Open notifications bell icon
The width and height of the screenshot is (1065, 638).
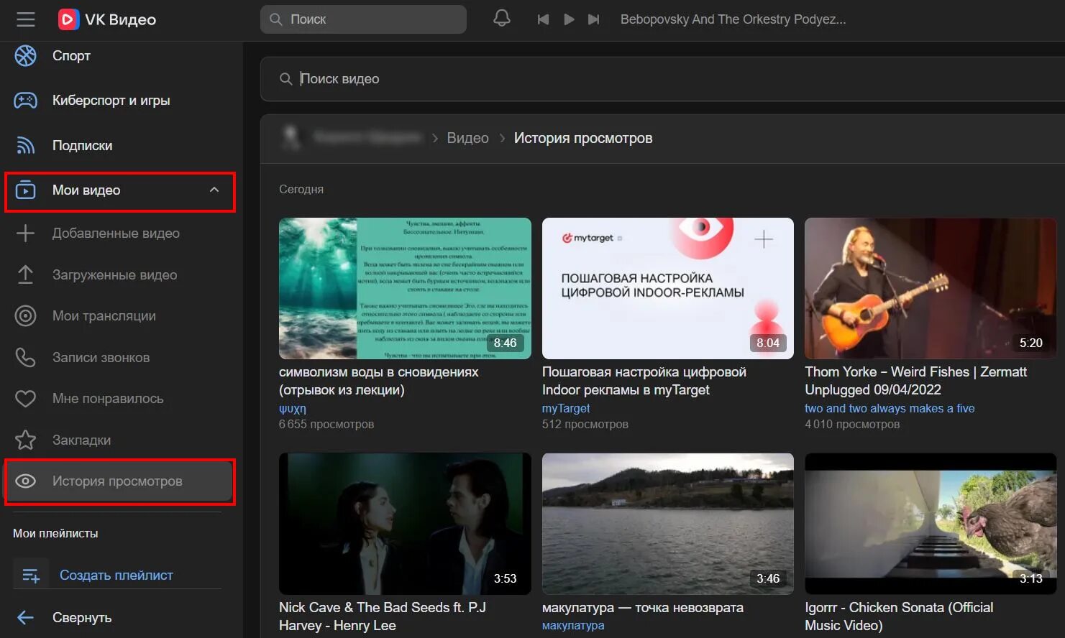point(502,19)
